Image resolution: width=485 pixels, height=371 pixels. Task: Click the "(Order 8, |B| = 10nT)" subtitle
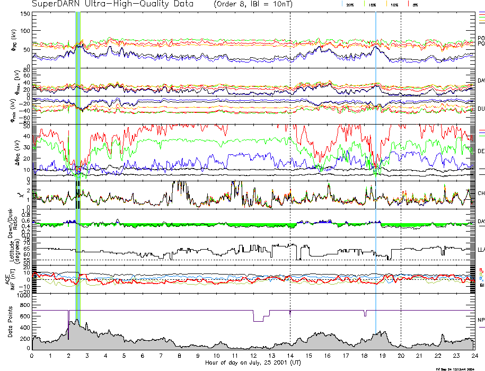tap(258, 4)
